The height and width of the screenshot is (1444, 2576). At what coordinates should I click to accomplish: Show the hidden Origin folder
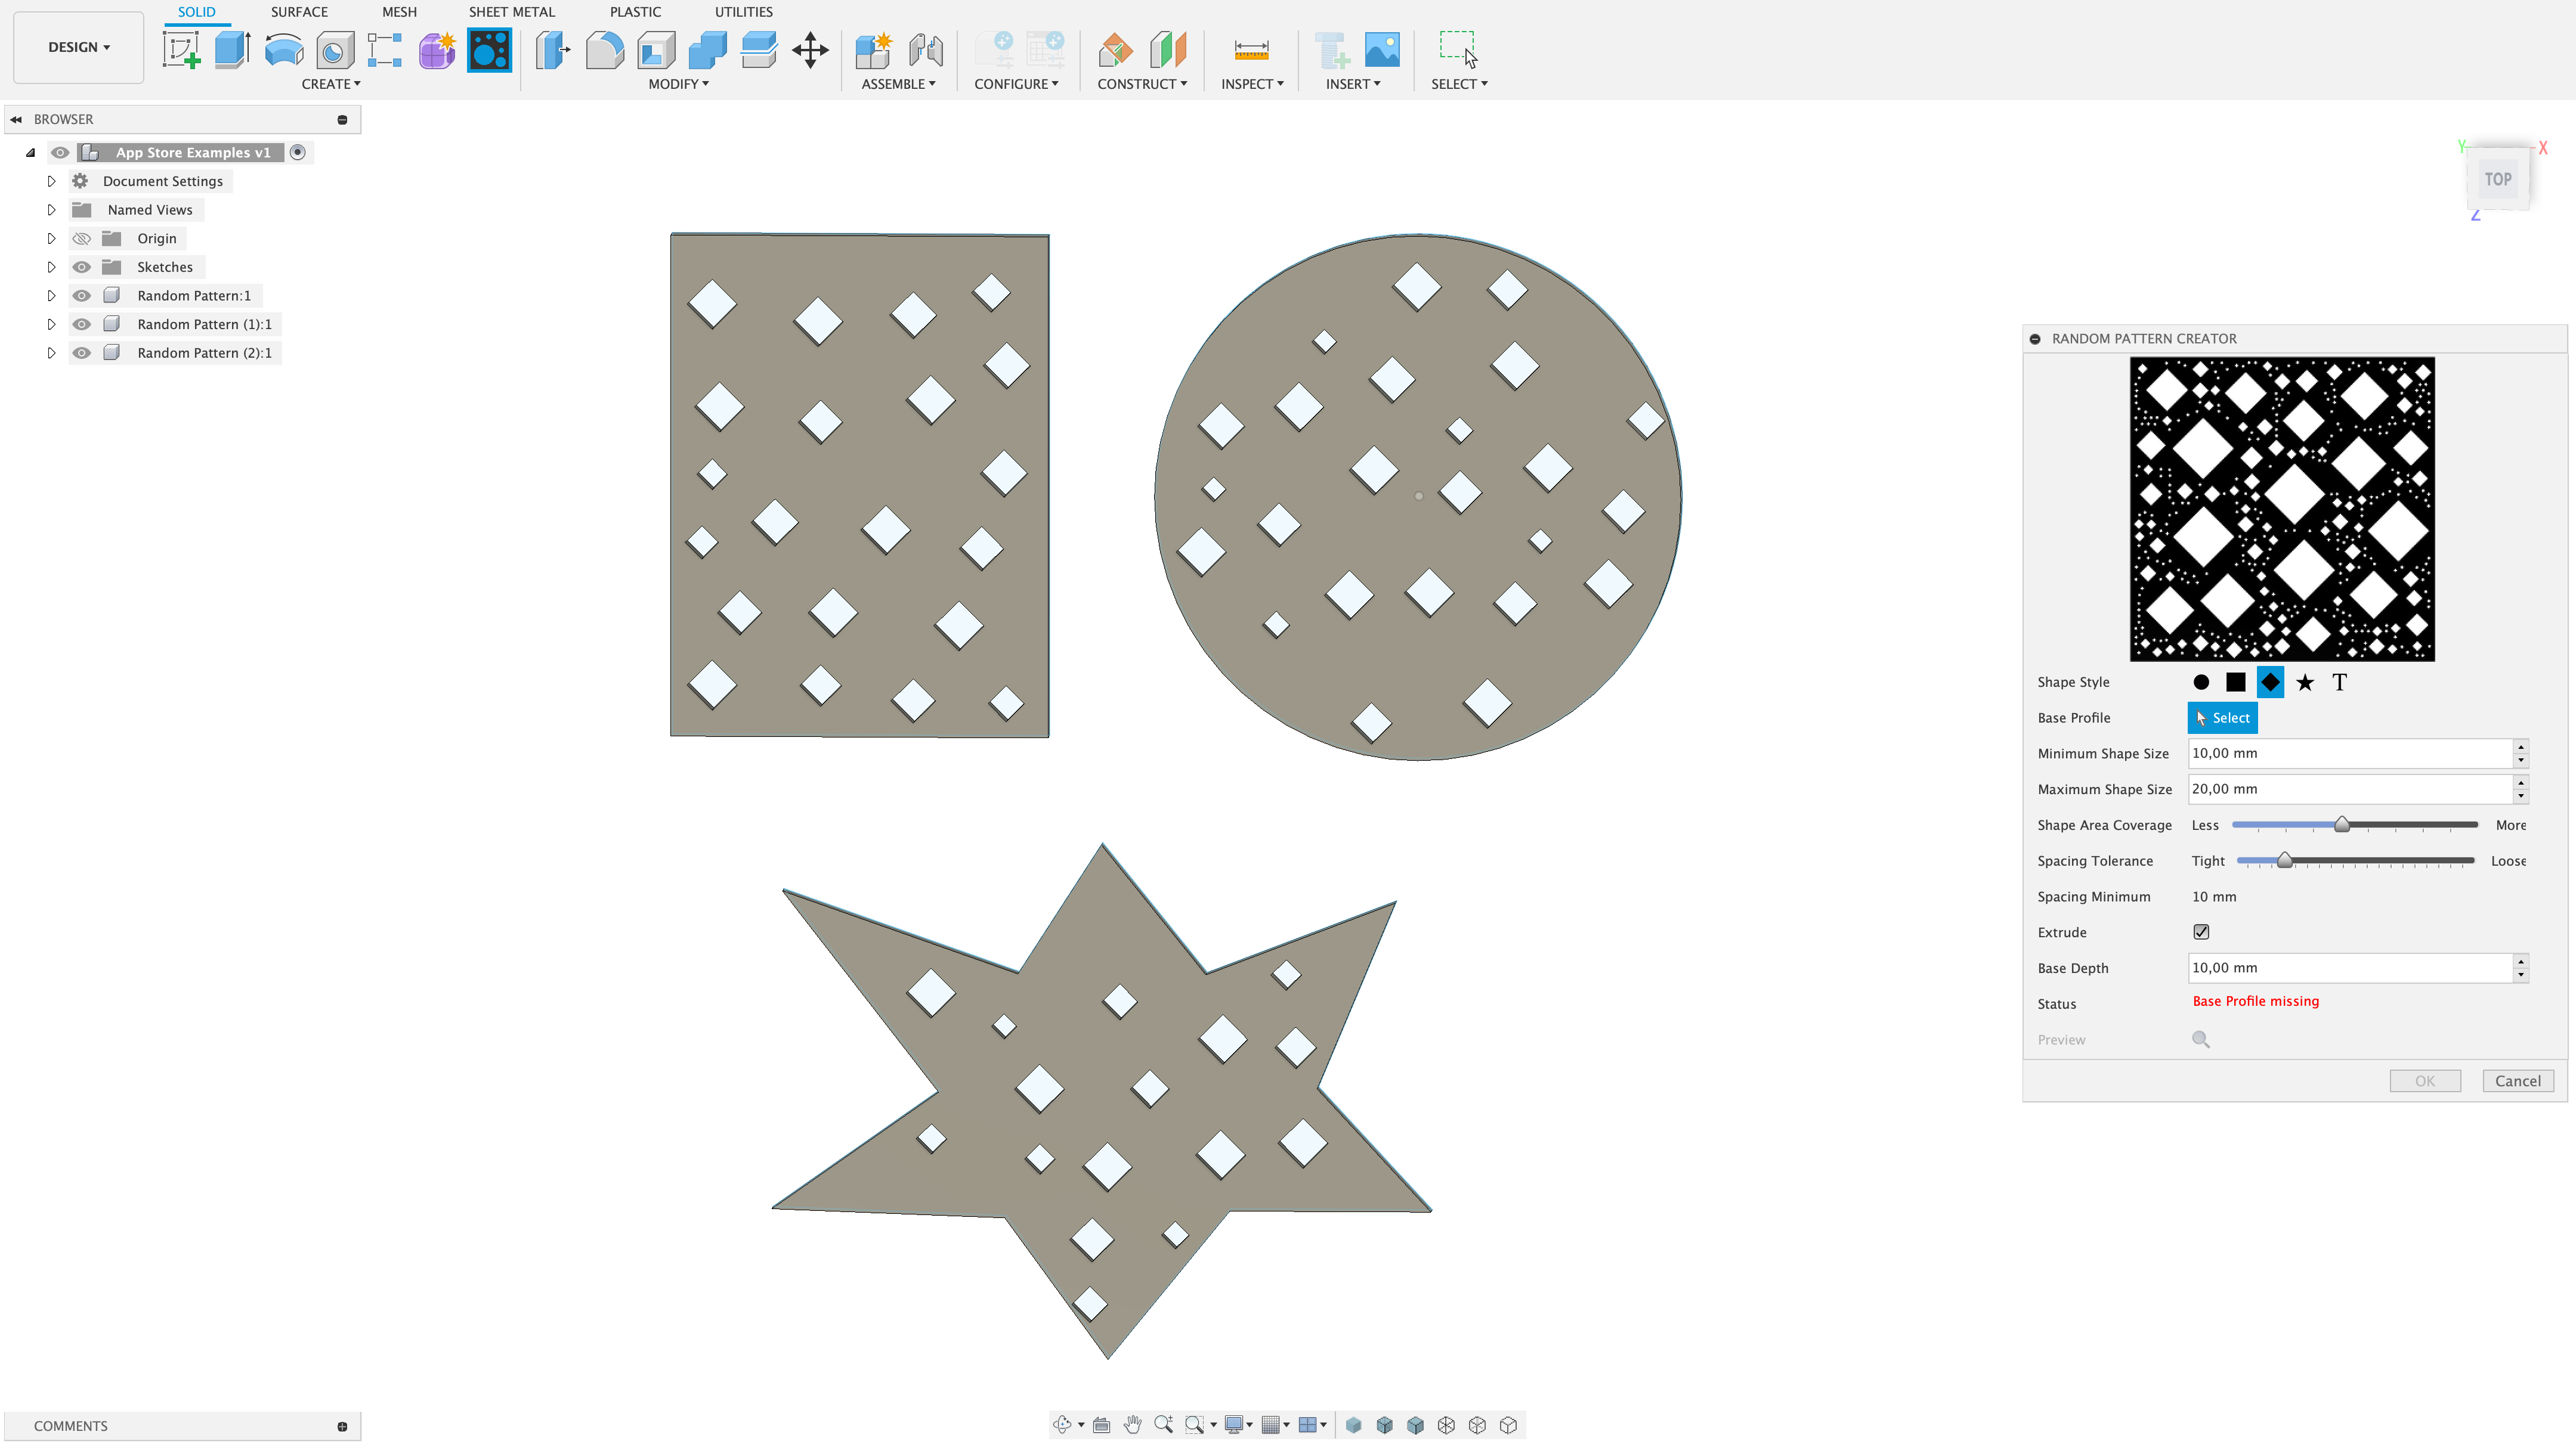(82, 239)
